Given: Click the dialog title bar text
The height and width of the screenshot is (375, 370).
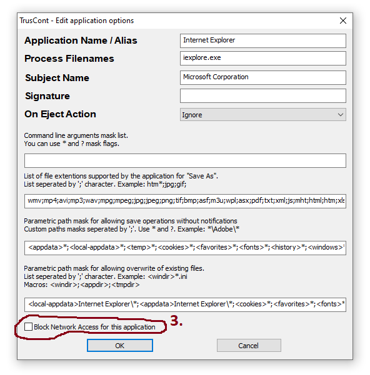Looking at the screenshot, I should [77, 21].
